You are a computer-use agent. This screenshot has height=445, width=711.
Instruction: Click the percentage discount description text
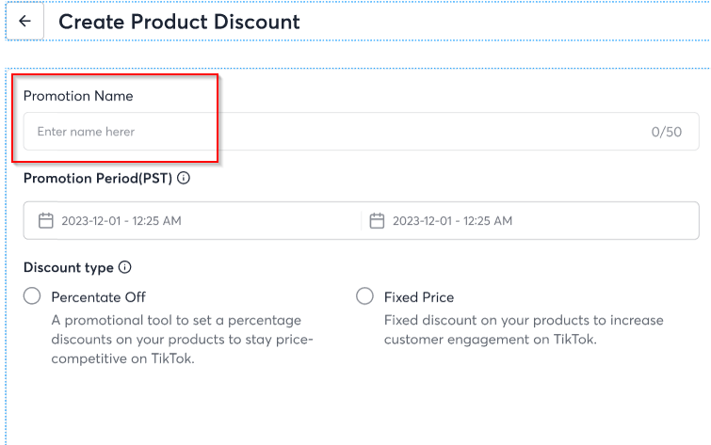click(x=183, y=340)
